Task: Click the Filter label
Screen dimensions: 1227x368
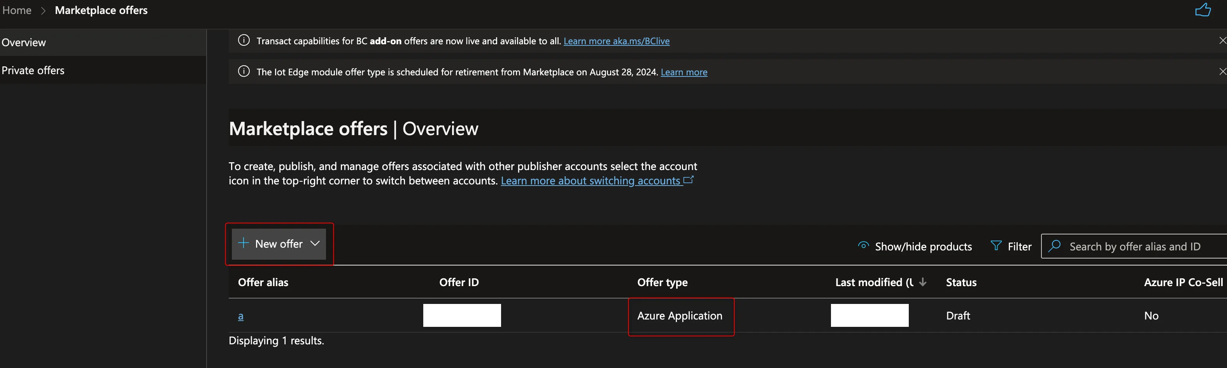Action: coord(1019,247)
